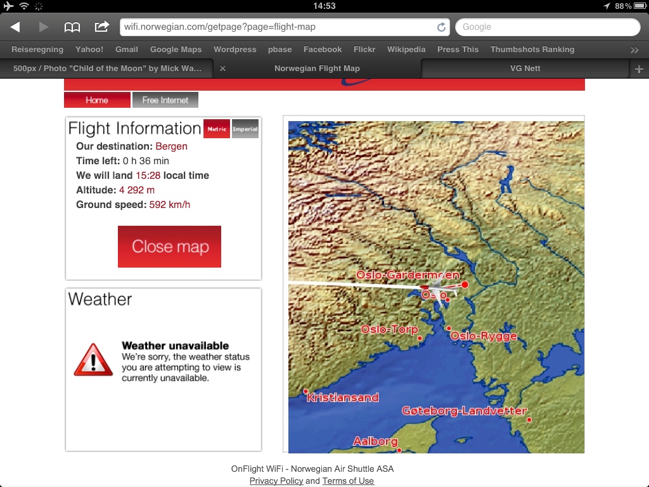The image size is (649, 487).
Task: Open the Privacy Policy link
Action: point(276,481)
